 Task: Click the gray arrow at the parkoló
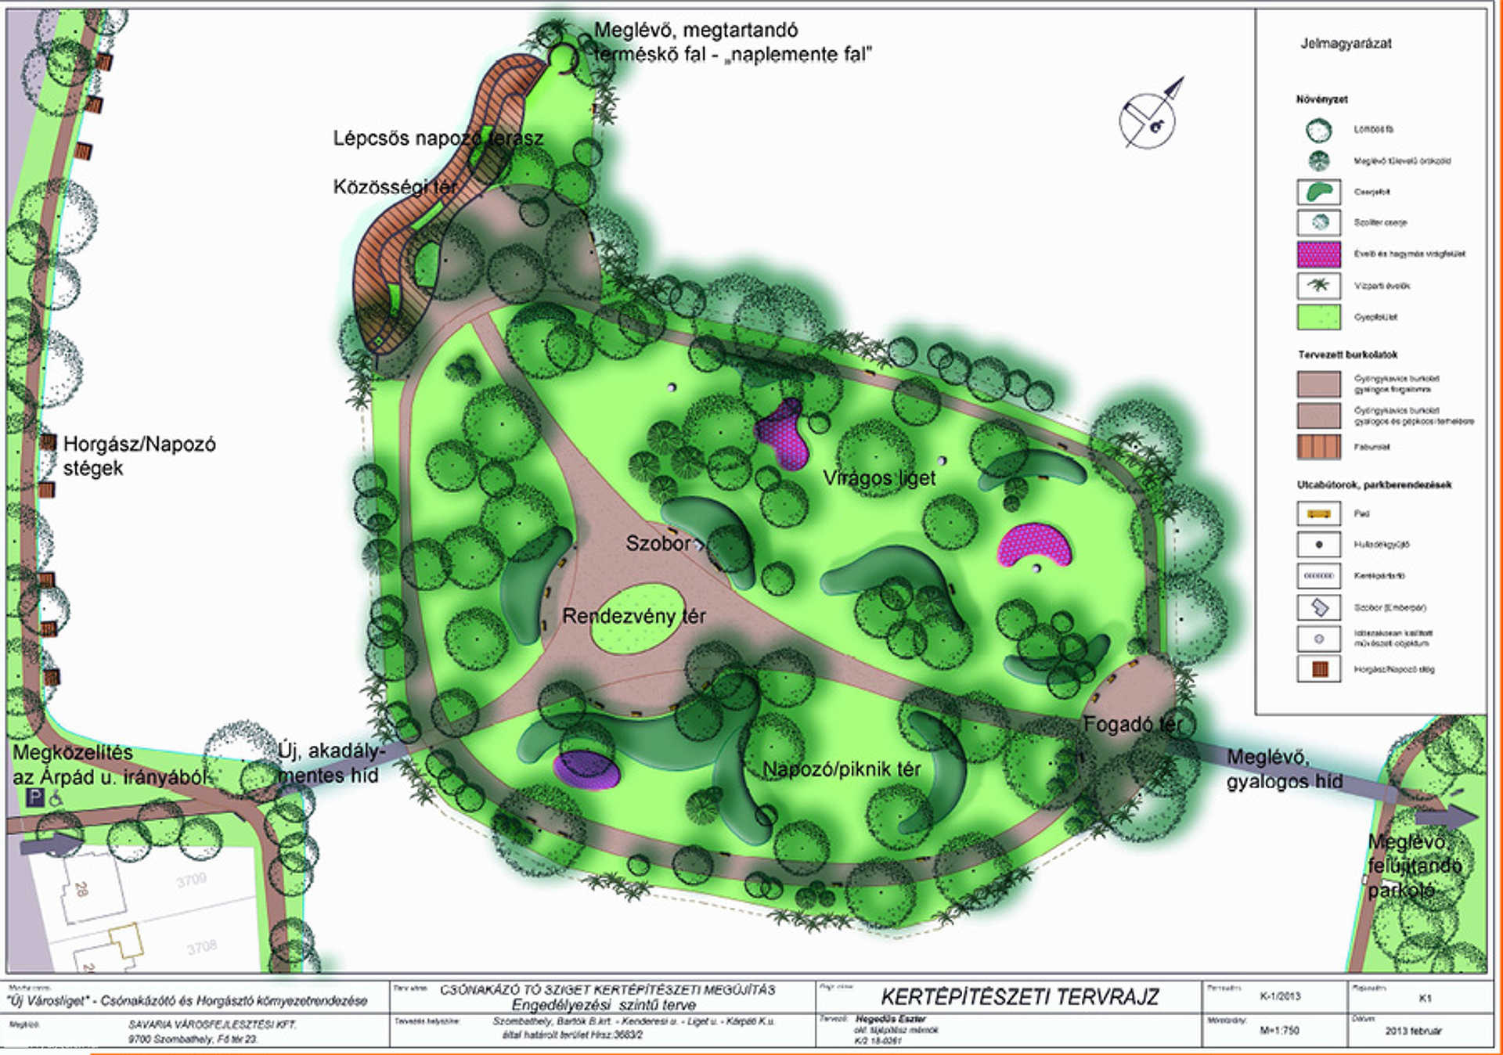pyautogui.click(x=1447, y=817)
